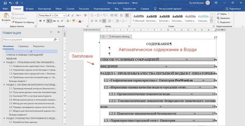Click the clear formatting eraser icon
Viewport: 245px width, 126px height.
tap(85, 15)
